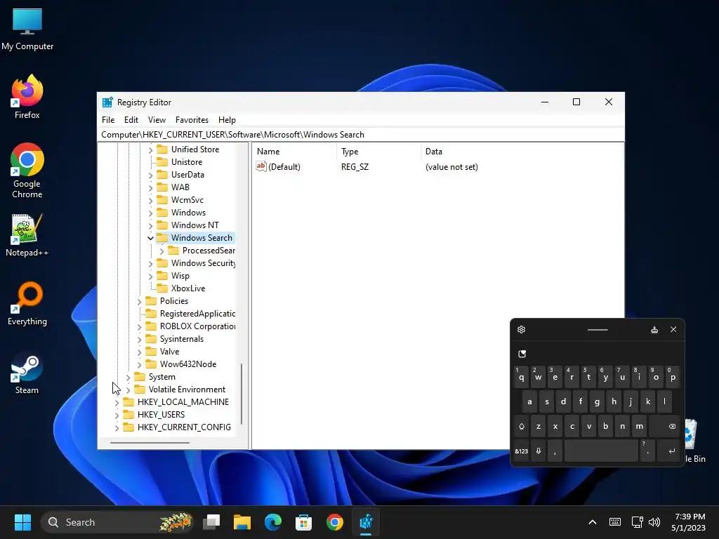Click the (Default) value icon

tap(261, 166)
